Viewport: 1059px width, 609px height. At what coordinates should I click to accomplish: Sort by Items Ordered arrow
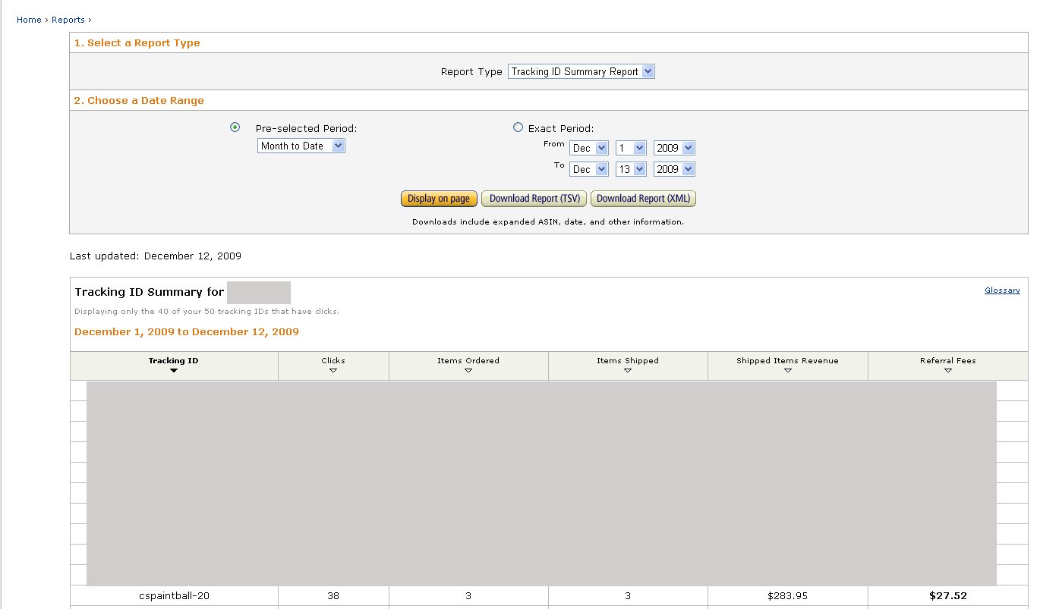pos(468,371)
